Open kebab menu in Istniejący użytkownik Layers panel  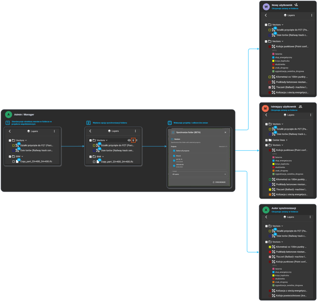(311, 115)
